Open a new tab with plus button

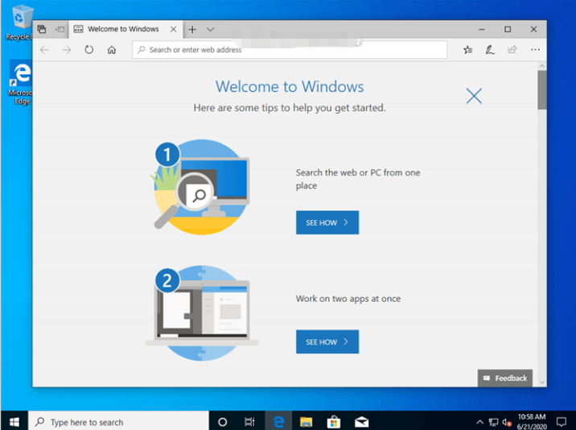192,29
